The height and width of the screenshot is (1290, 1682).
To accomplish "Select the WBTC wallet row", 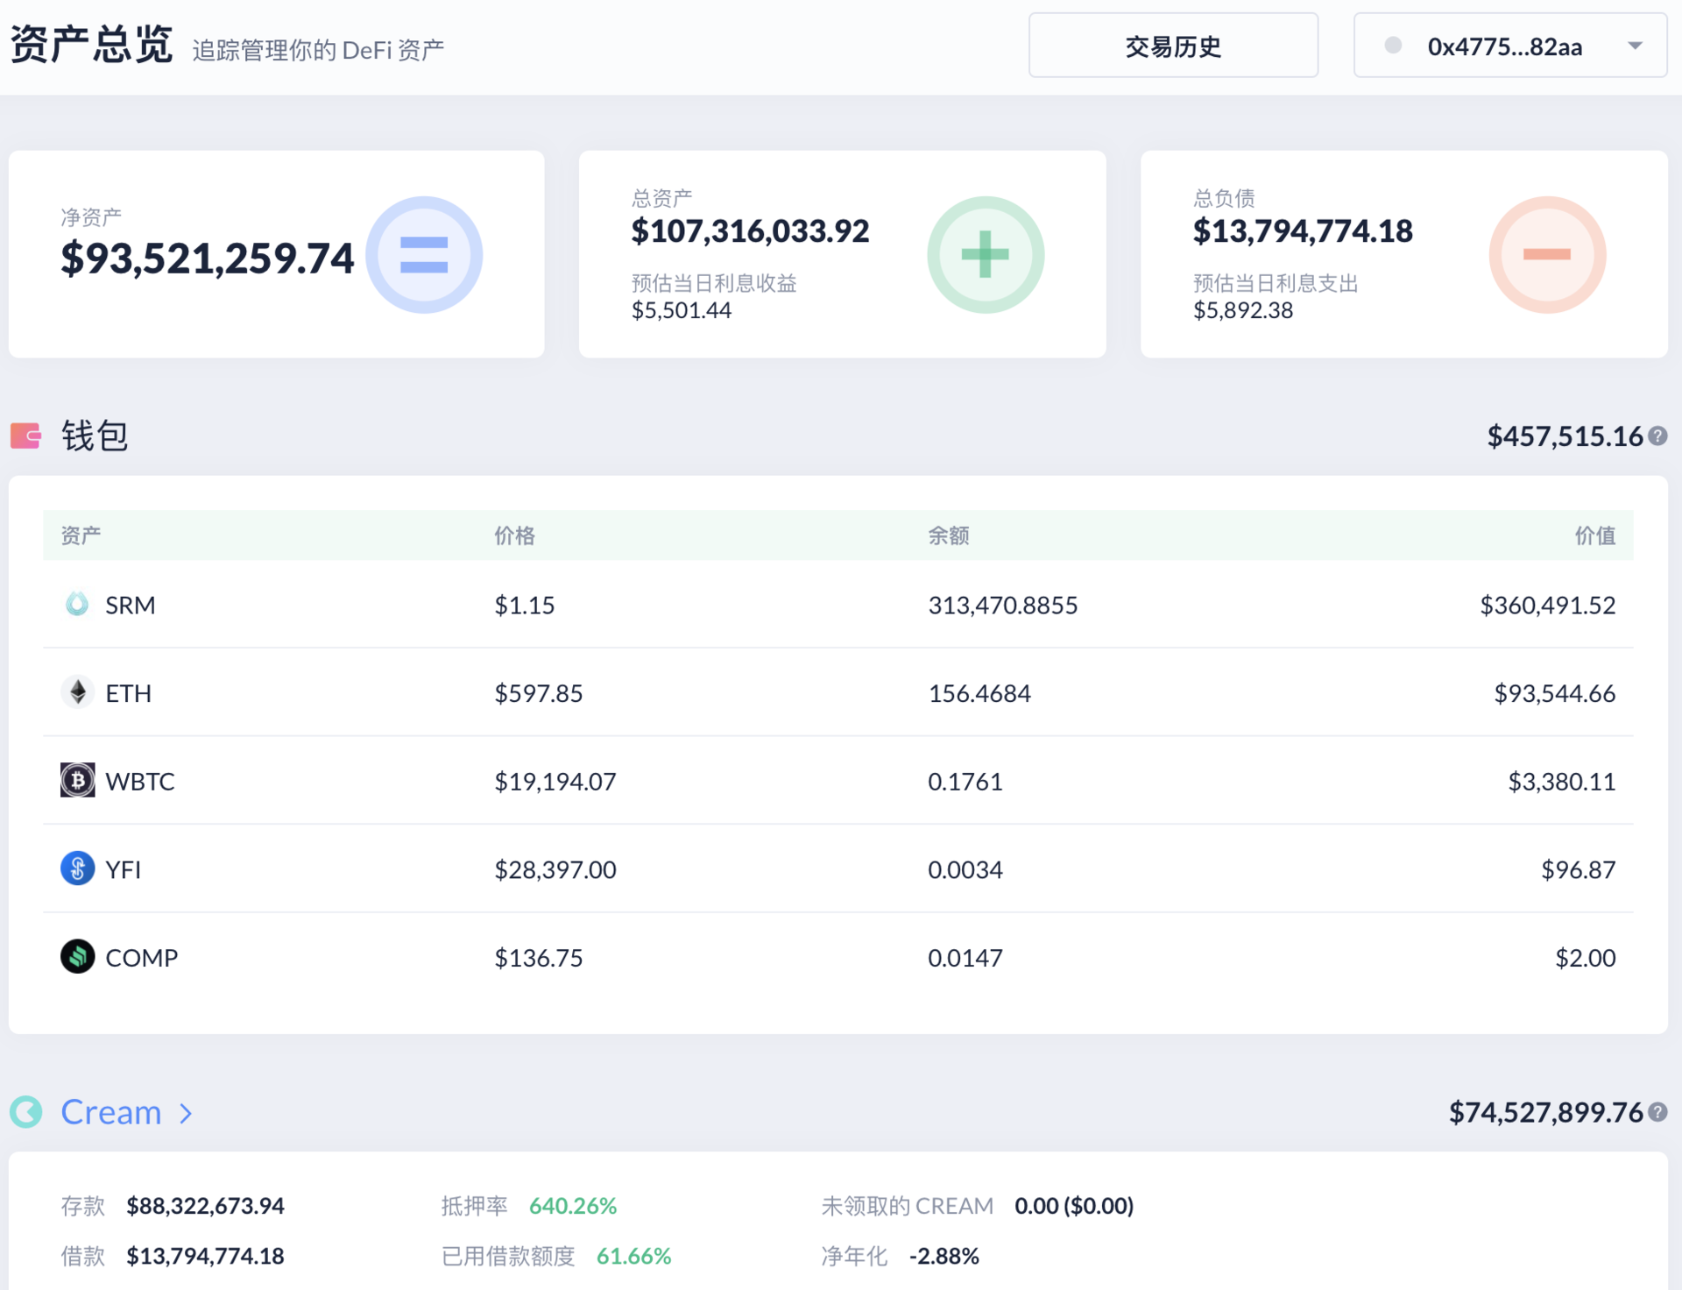I will (x=837, y=780).
